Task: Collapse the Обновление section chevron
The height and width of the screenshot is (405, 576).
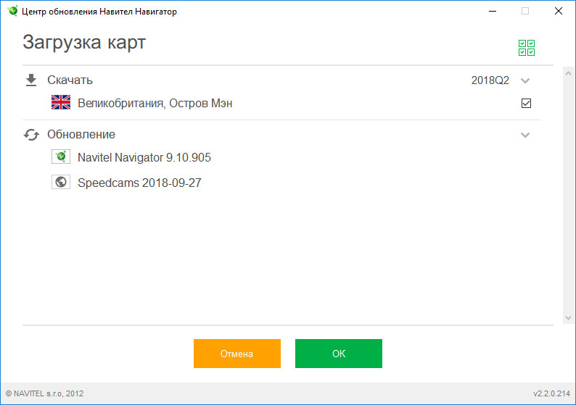Action: tap(525, 135)
